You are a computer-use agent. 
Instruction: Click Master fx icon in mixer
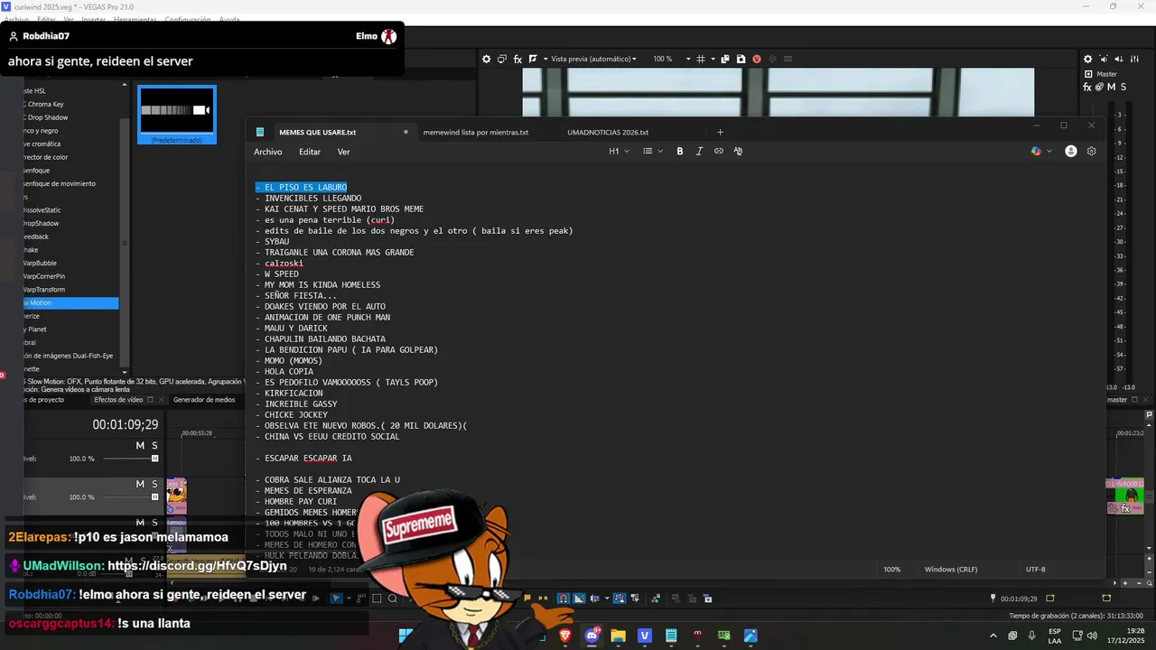pyautogui.click(x=1087, y=87)
